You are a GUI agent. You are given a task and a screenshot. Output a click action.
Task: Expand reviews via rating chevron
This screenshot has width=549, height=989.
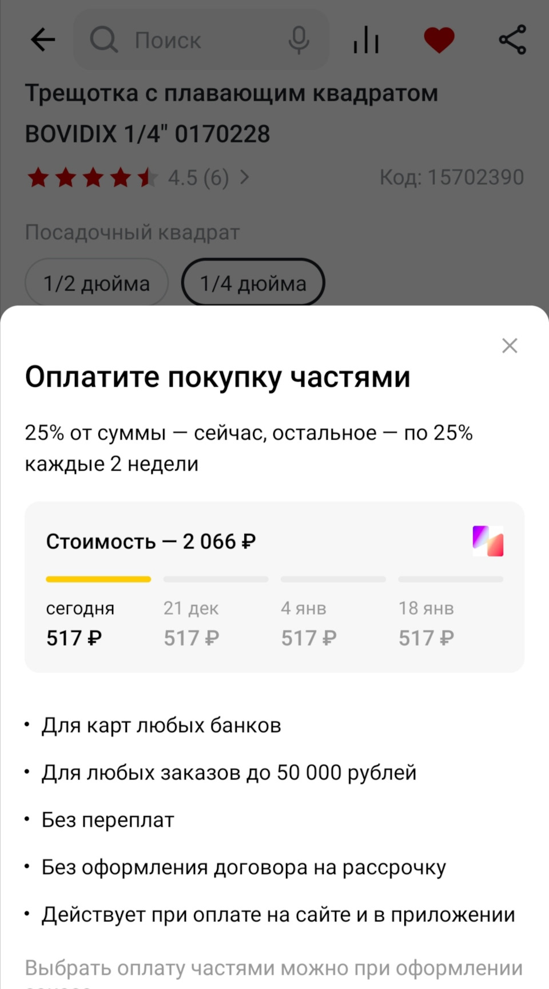click(x=245, y=177)
